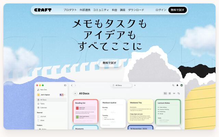219x137 pixels.
Task: Open the 外部連携 nav item
Action: [x=85, y=10]
